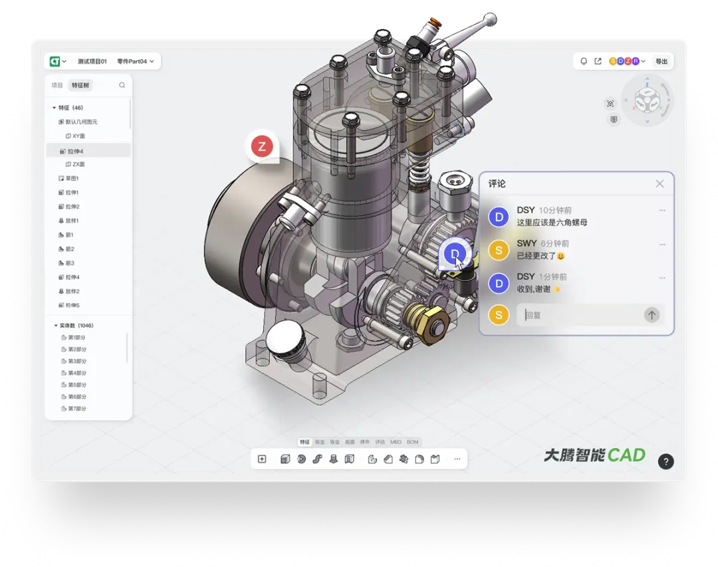Select the ZX面 plane

tap(75, 164)
